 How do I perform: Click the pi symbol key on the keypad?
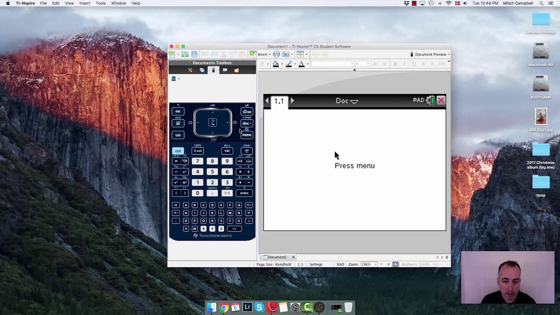[176, 213]
